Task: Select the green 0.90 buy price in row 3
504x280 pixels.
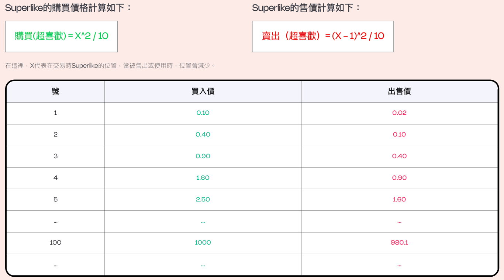Action: point(203,156)
